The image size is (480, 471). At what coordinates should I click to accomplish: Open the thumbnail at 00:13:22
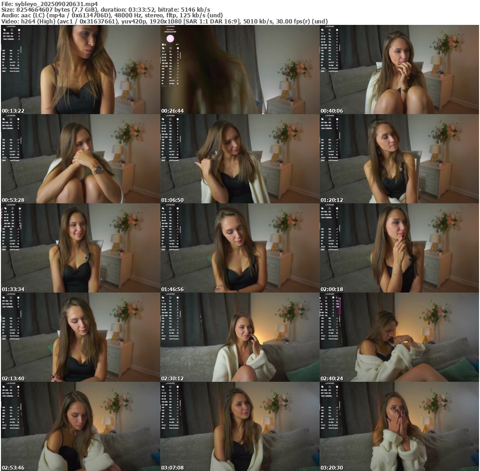[81, 69]
